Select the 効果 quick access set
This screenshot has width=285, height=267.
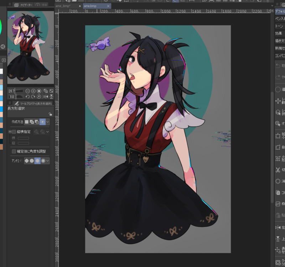(x=280, y=33)
